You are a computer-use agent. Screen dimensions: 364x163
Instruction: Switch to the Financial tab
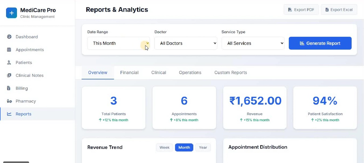129,72
